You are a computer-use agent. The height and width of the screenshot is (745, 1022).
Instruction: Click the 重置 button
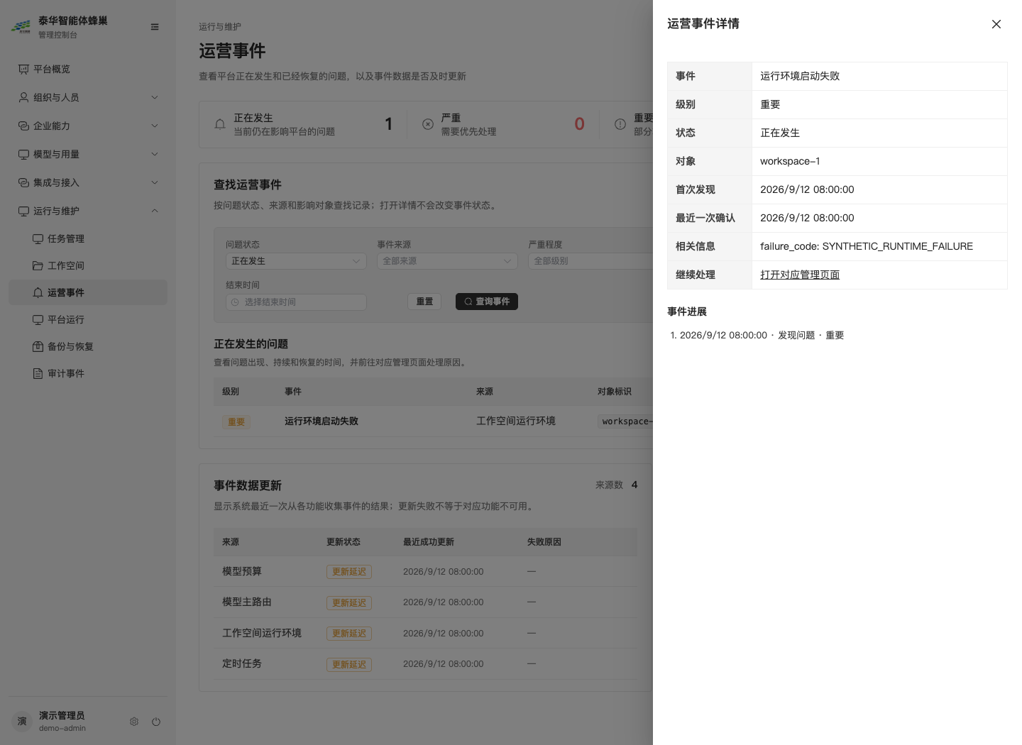click(x=424, y=302)
